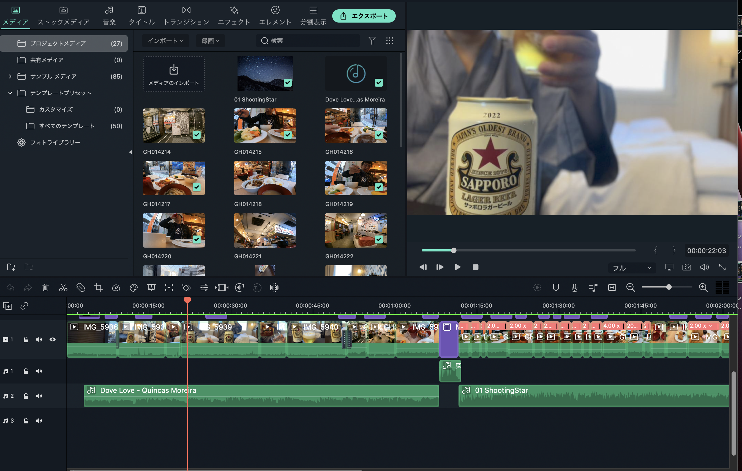The image size is (742, 471).
Task: Click the add new folder icon
Action: point(11,267)
